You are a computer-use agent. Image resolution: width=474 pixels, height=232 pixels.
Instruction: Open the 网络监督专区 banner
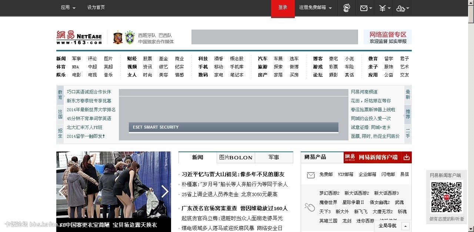pyautogui.click(x=388, y=37)
